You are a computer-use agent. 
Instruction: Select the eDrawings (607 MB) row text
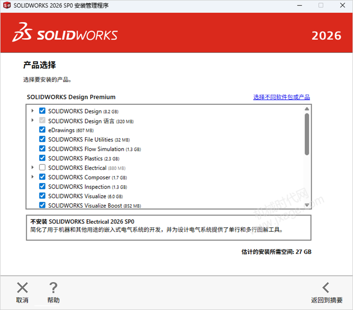(x=71, y=130)
